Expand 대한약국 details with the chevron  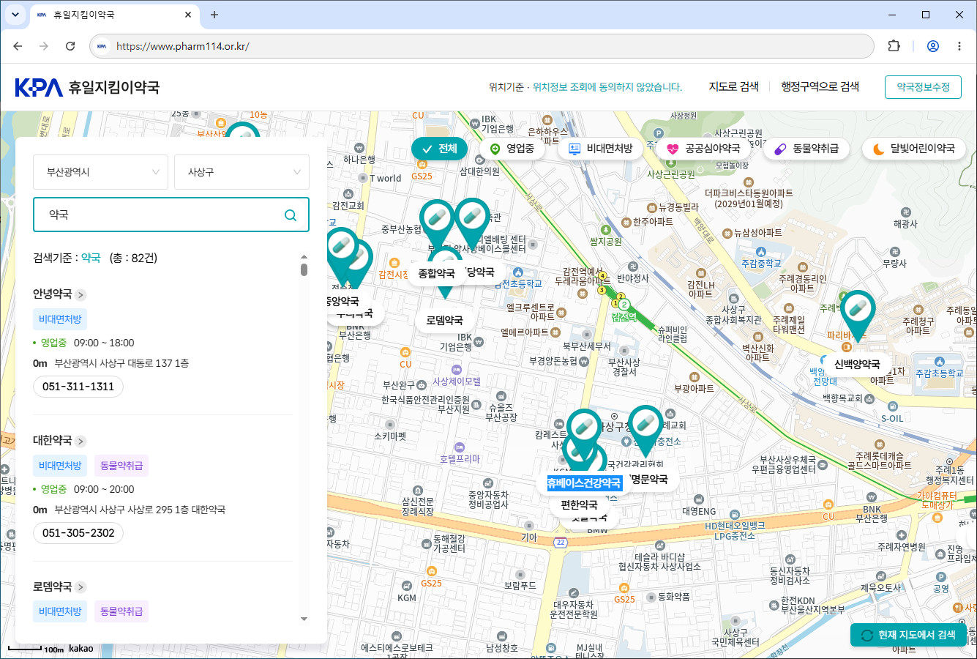point(81,442)
